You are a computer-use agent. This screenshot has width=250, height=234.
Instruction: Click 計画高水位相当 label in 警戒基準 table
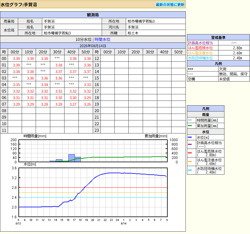point(200,43)
